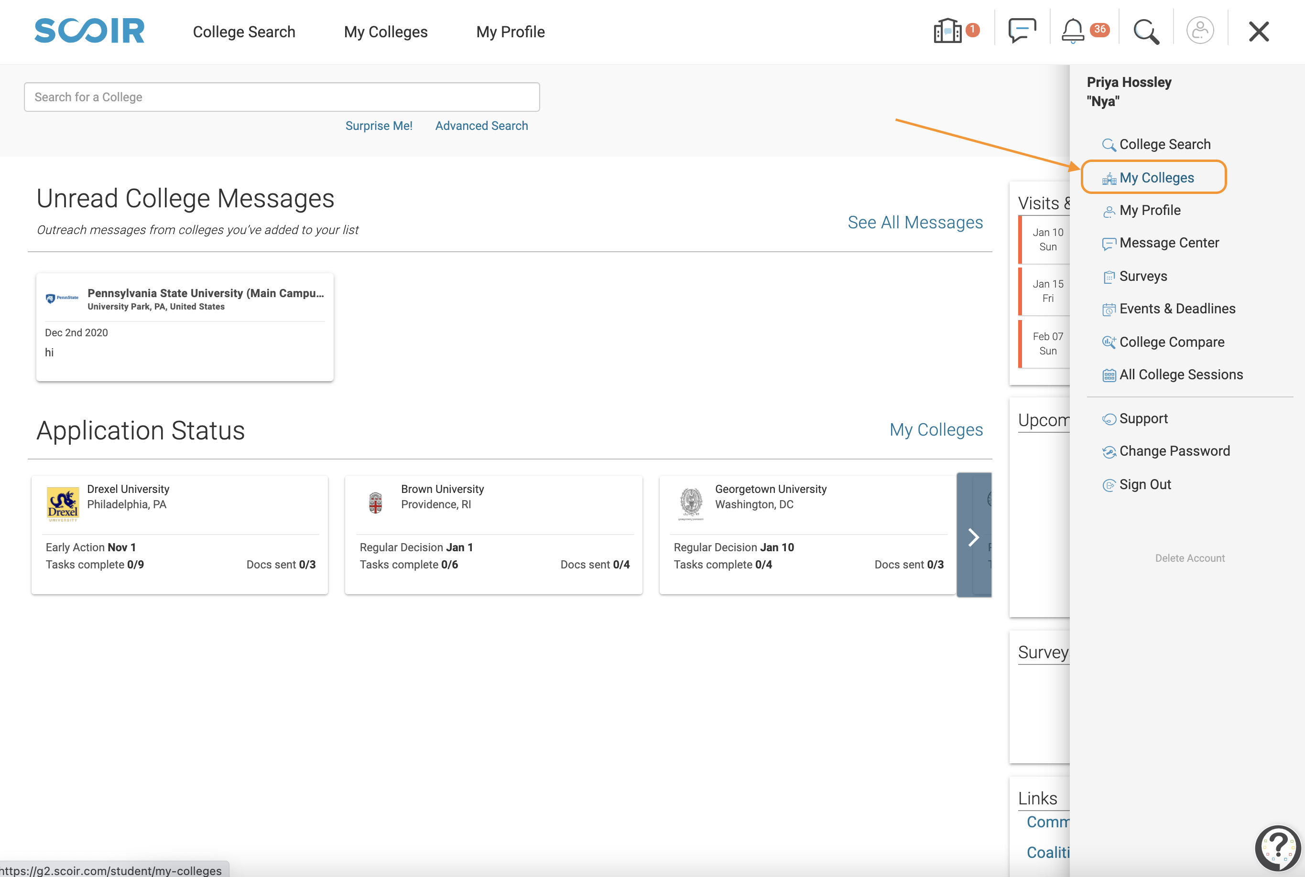Click the Feb 07 Sun visit entry

[x=1045, y=344]
